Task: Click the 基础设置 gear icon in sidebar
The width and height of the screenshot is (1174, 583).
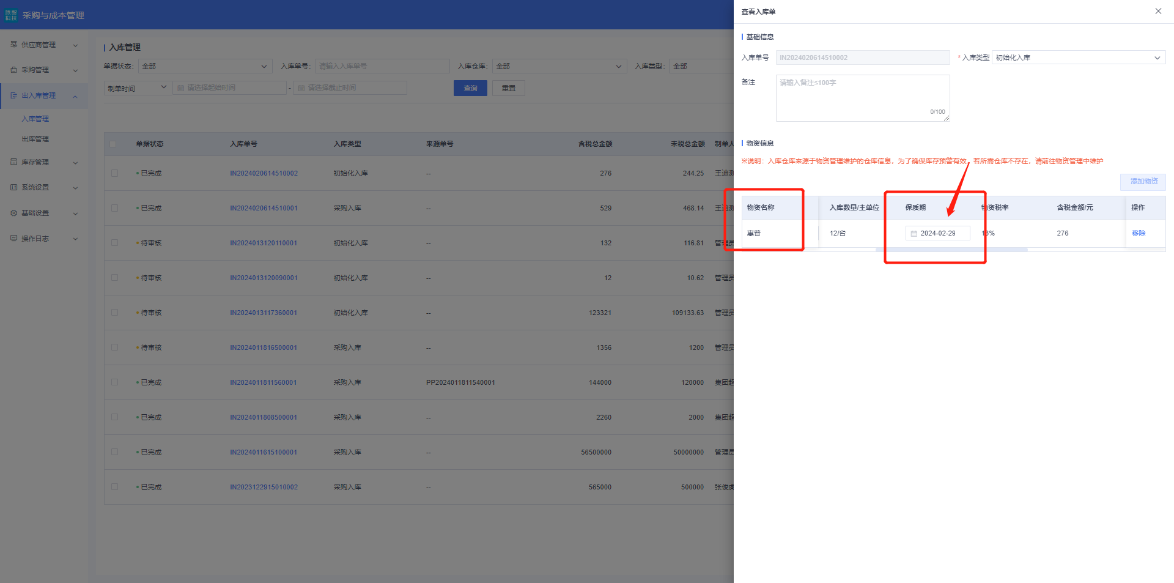Action: [x=13, y=213]
